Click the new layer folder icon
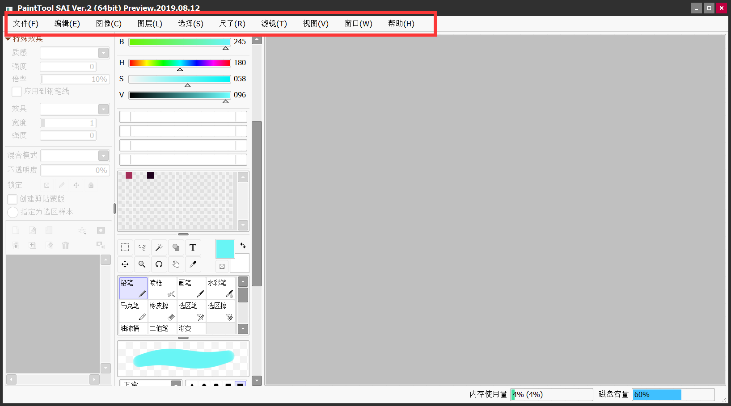 tap(49, 230)
